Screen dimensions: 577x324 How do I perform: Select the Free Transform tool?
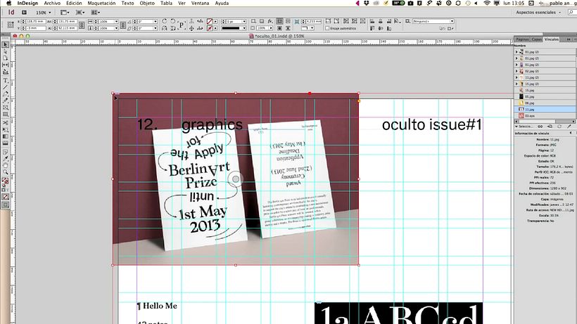tap(6, 129)
